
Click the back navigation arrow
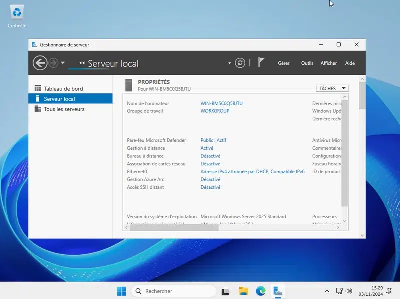(40, 63)
